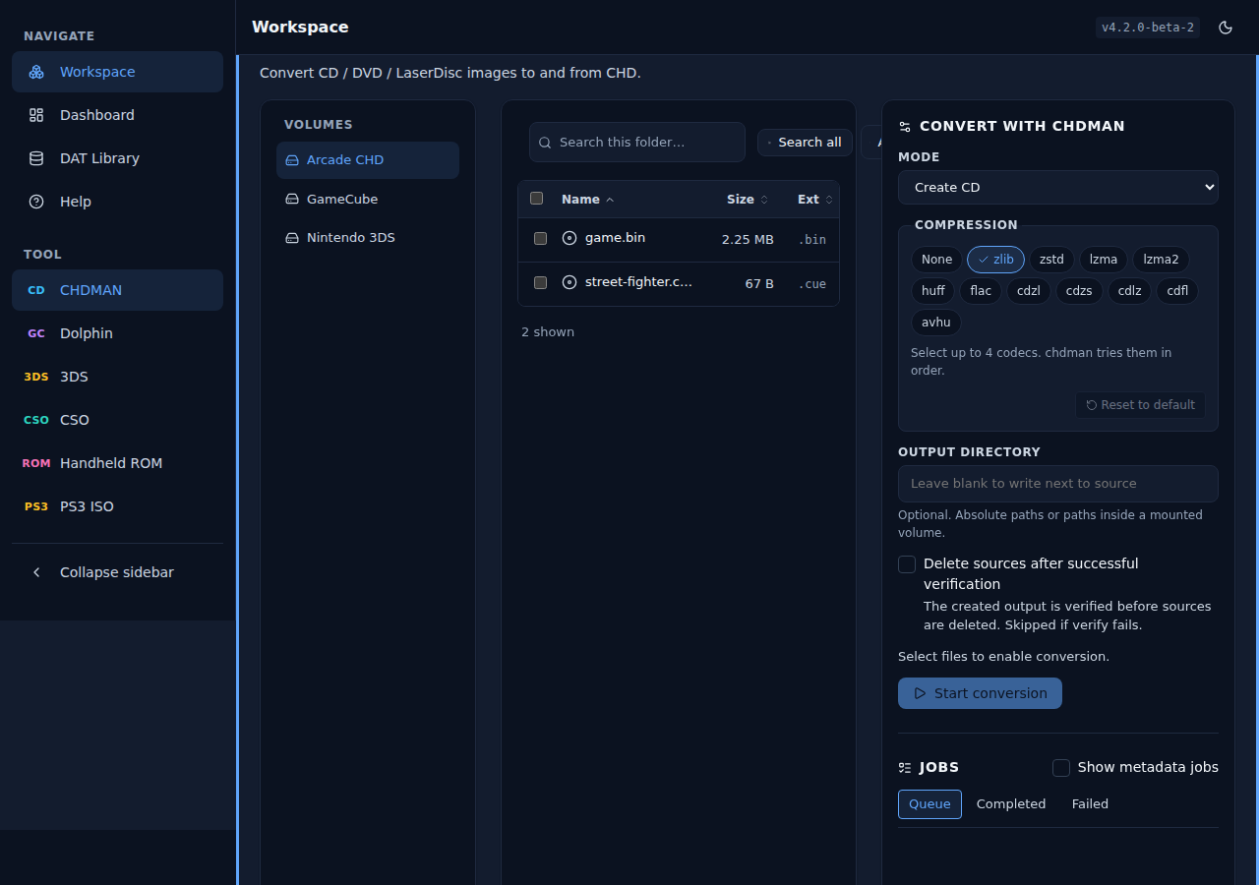Viewport: 1259px width, 885px height.
Task: Click the ROM badge icon for Handheld ROM
Action: (36, 463)
